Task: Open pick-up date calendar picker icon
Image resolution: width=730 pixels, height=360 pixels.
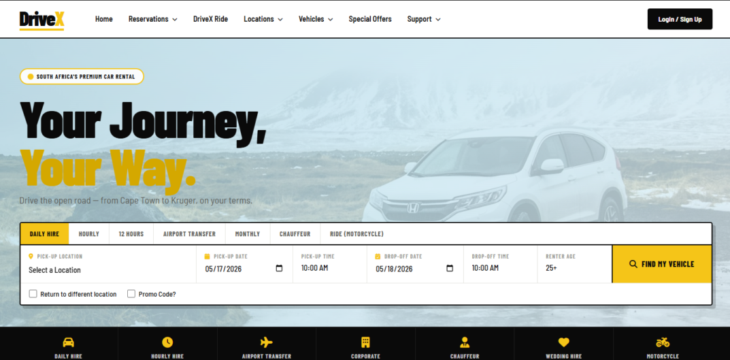Action: 280,268
